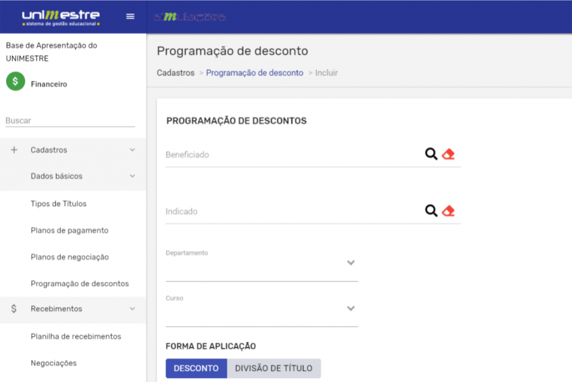Viewport: 572px width, 382px height.
Task: Expand the Curso dropdown
Action: point(350,308)
